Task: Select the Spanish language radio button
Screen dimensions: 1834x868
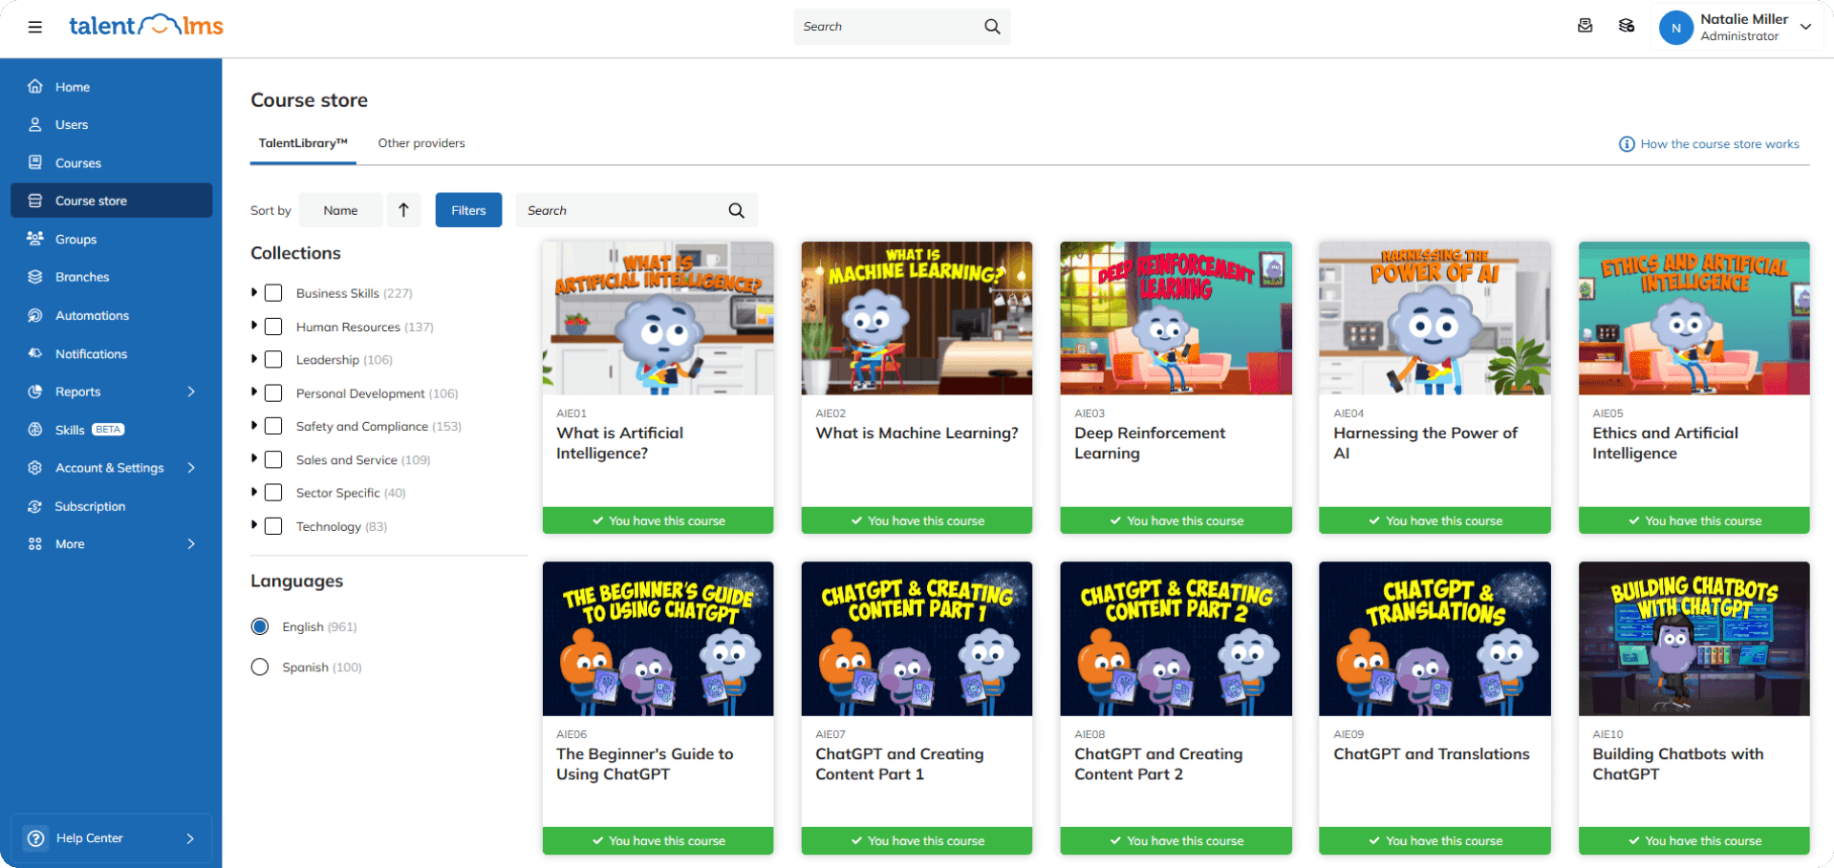Action: point(260,667)
